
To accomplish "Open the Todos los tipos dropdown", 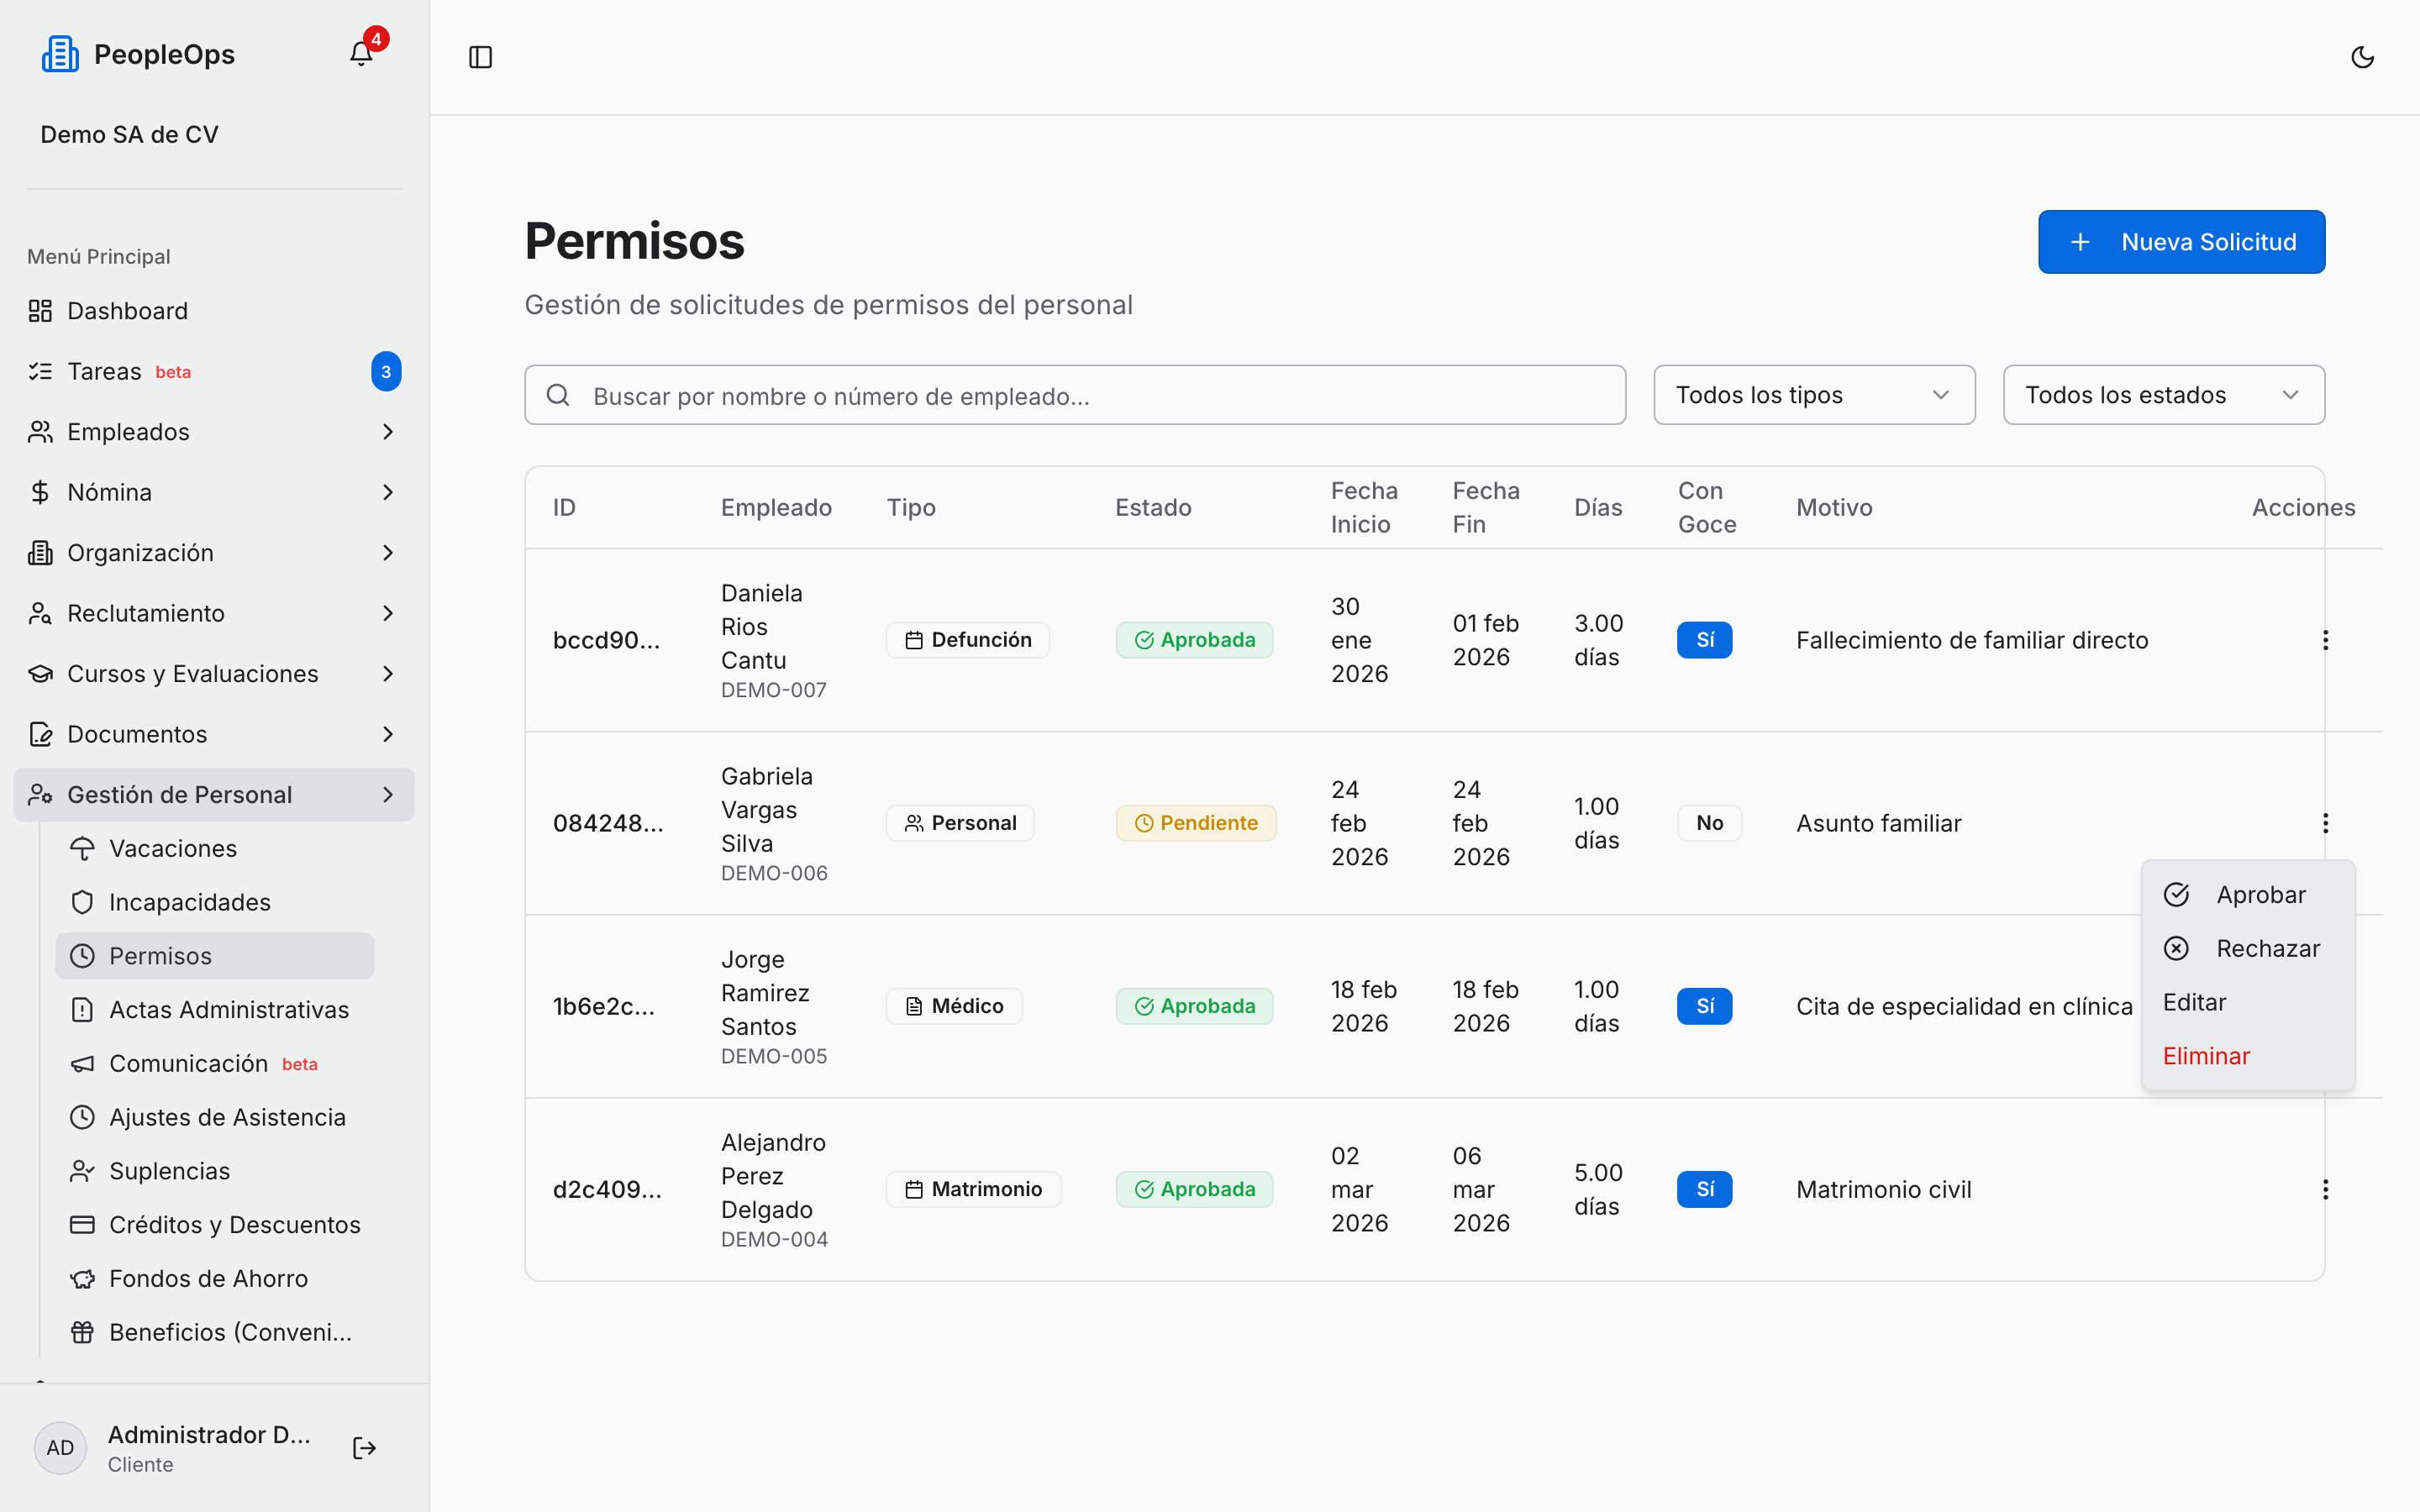I will tap(1814, 395).
